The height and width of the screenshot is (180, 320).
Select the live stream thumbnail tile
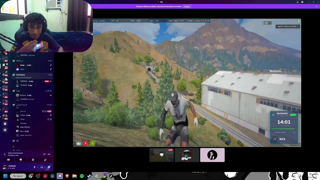point(161,155)
